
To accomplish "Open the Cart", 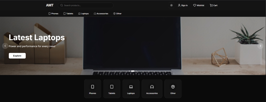I will pos(214,5).
